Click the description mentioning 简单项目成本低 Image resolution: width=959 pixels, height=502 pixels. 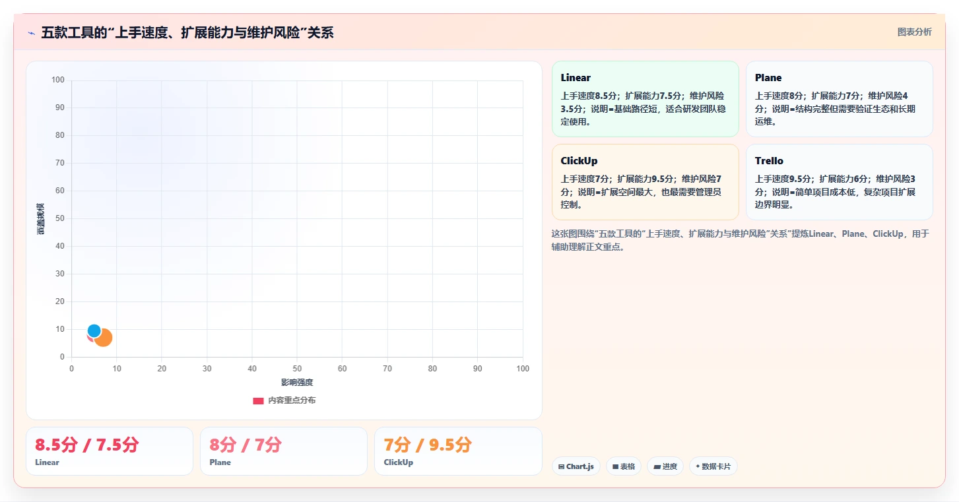click(836, 192)
